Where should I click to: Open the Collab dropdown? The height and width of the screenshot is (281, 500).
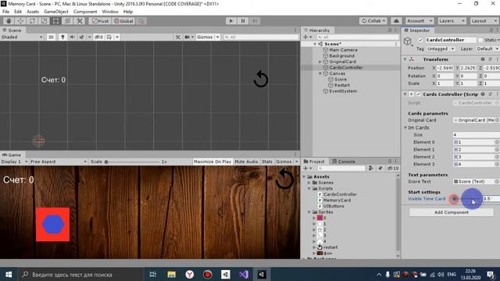click(x=373, y=21)
